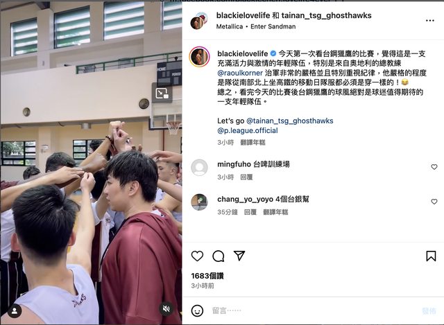This screenshot has width=444, height=325.
Task: Unmute video via speaker icon
Action: [x=166, y=308]
